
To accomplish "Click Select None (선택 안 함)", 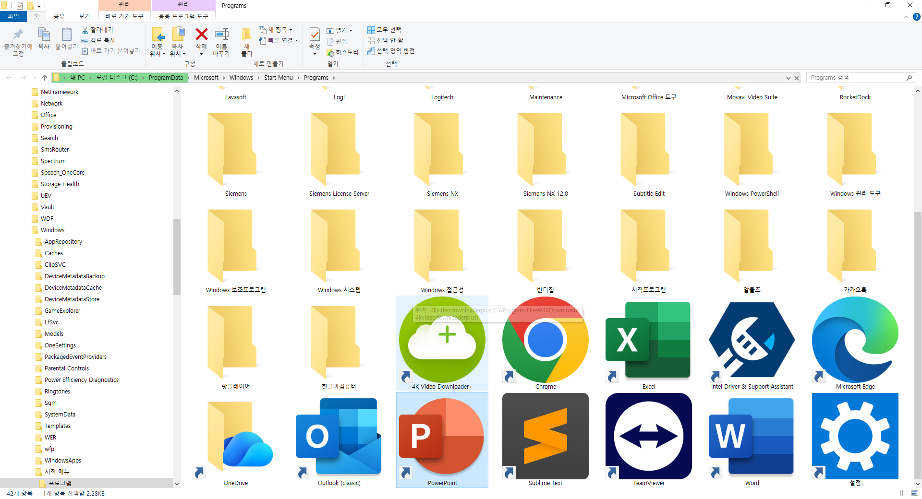I will [x=385, y=40].
